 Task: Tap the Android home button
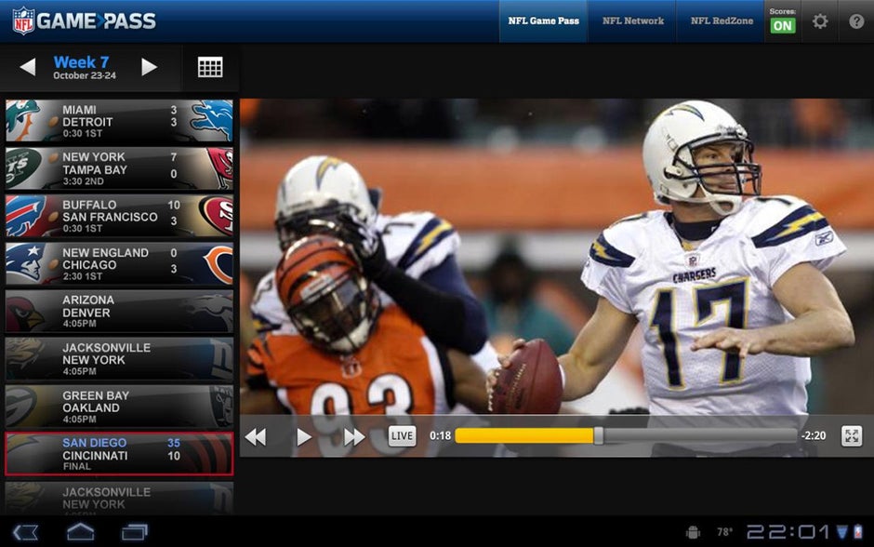pos(81,531)
